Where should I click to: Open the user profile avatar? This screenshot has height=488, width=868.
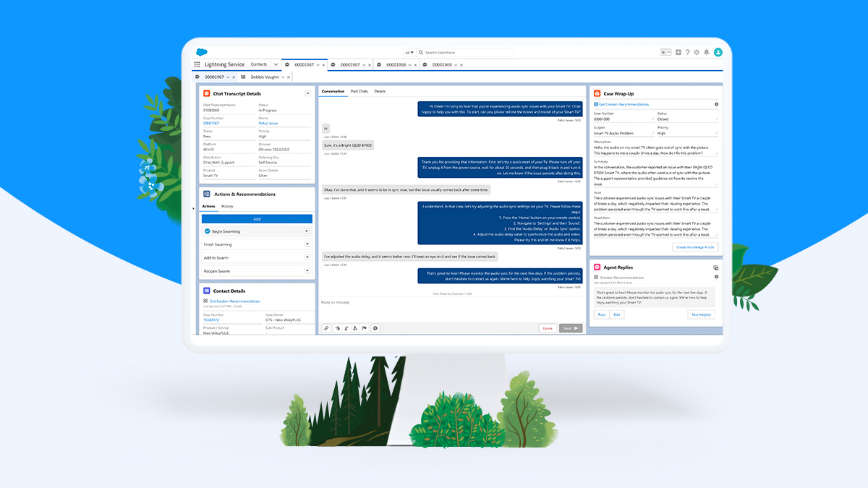point(718,52)
